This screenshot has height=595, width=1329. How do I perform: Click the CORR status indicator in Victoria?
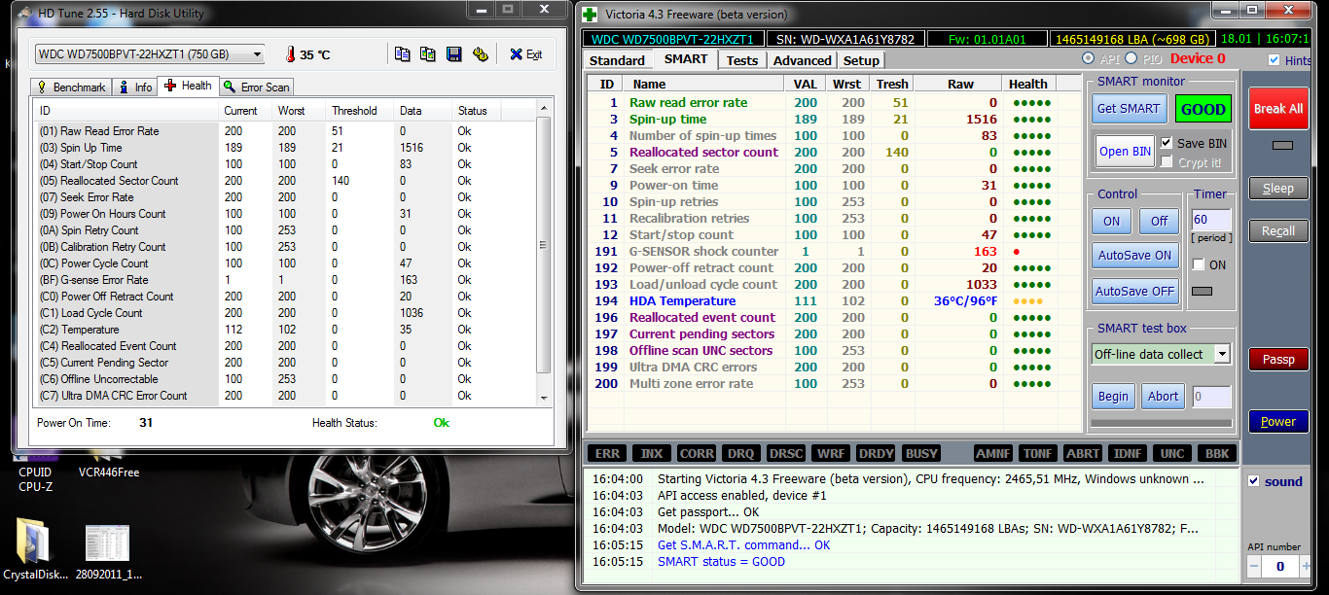697,453
